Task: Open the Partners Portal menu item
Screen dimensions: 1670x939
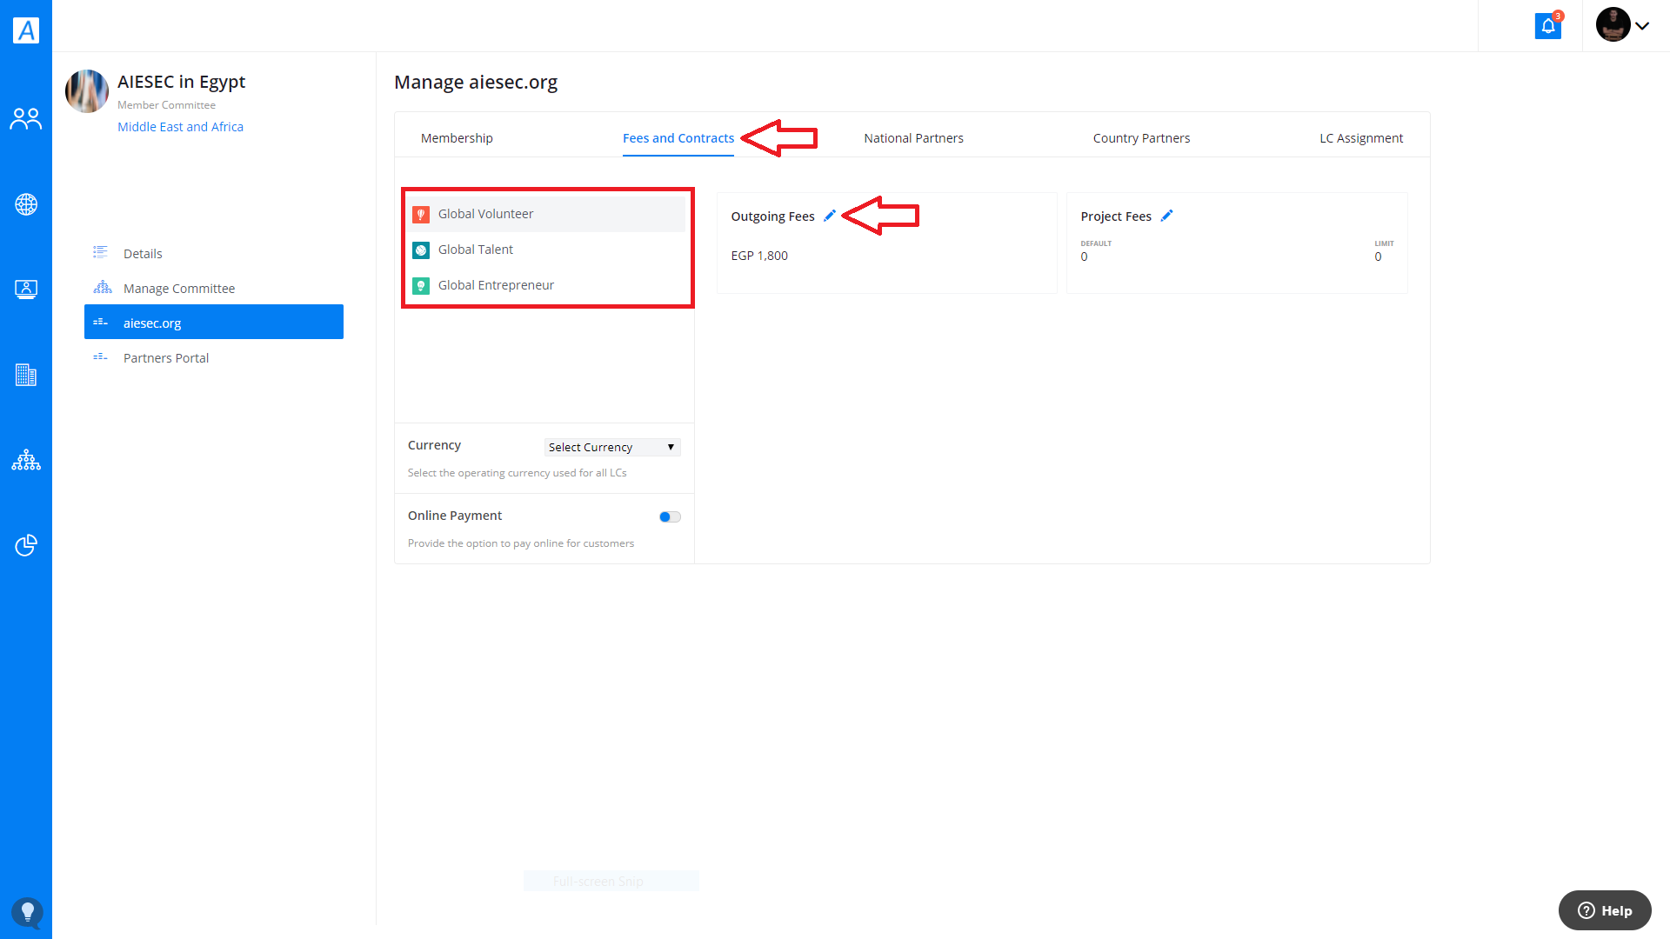Action: point(214,358)
